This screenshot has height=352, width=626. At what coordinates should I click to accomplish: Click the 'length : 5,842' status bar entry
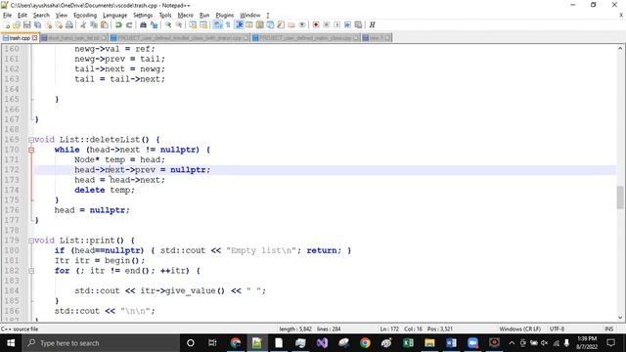click(295, 329)
